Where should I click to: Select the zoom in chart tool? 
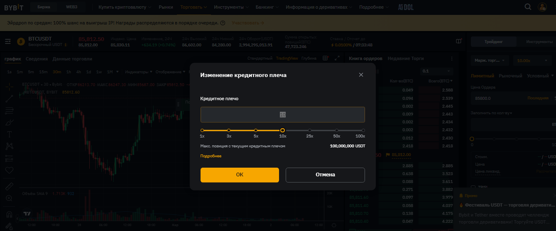pyautogui.click(x=9, y=199)
